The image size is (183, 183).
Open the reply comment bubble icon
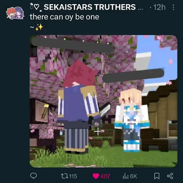[x=33, y=176]
